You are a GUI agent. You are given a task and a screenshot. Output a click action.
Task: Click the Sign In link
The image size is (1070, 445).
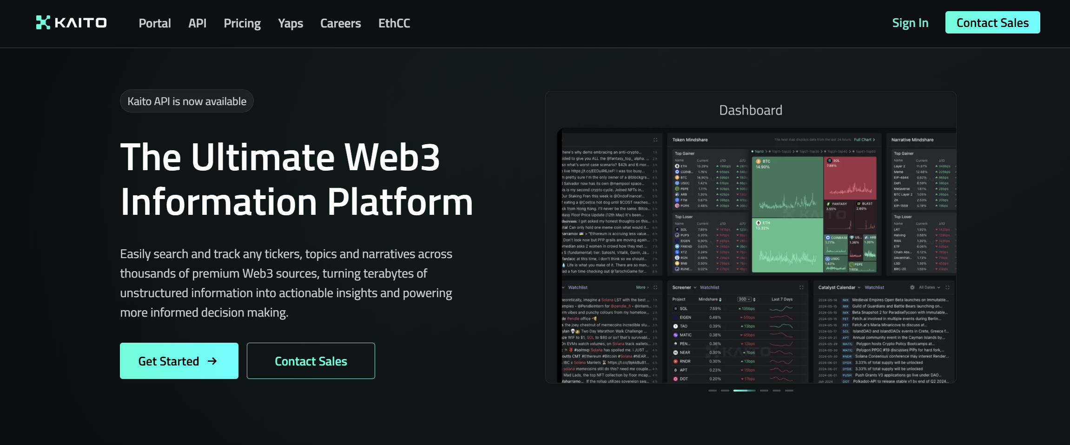pos(910,23)
